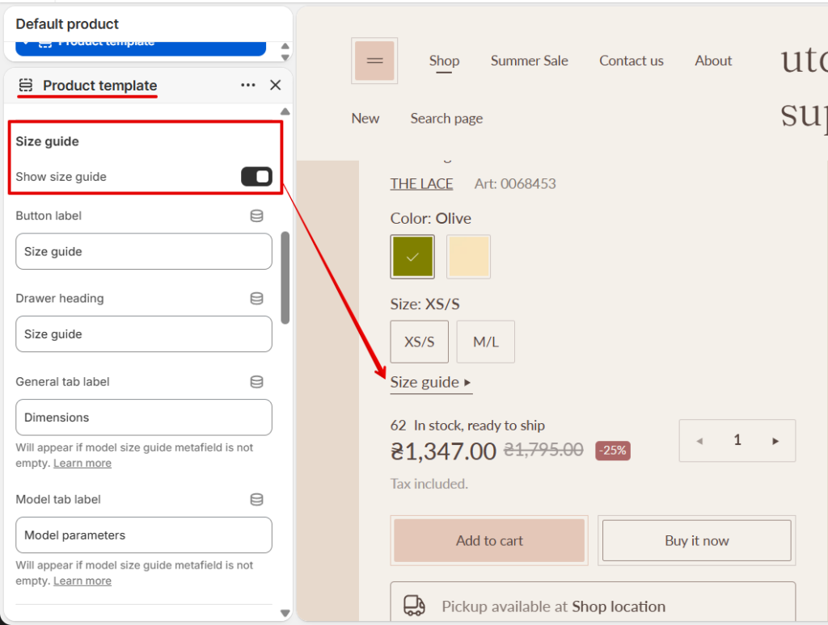Open the hamburger menu in store preview
Screen dimensions: 828x625
[x=374, y=61]
